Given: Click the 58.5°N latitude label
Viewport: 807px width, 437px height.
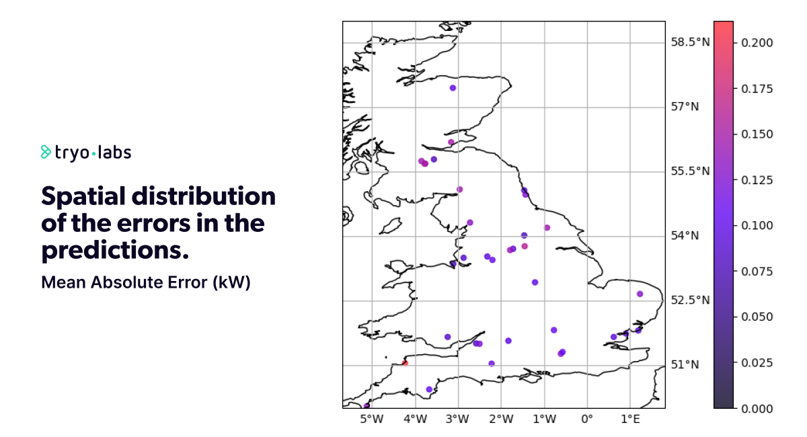Looking at the screenshot, I should (x=690, y=42).
